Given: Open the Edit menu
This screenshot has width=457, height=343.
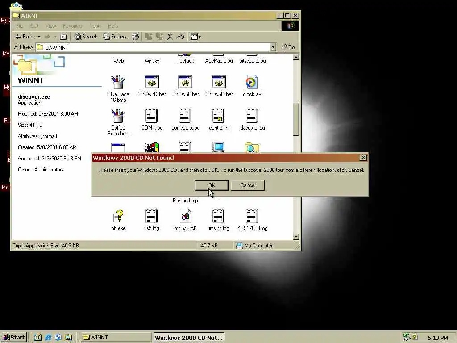Looking at the screenshot, I should (34, 26).
